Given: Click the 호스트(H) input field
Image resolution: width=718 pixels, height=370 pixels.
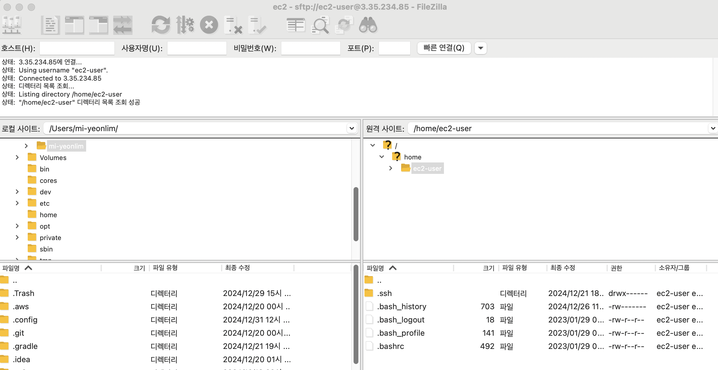Looking at the screenshot, I should click(77, 48).
